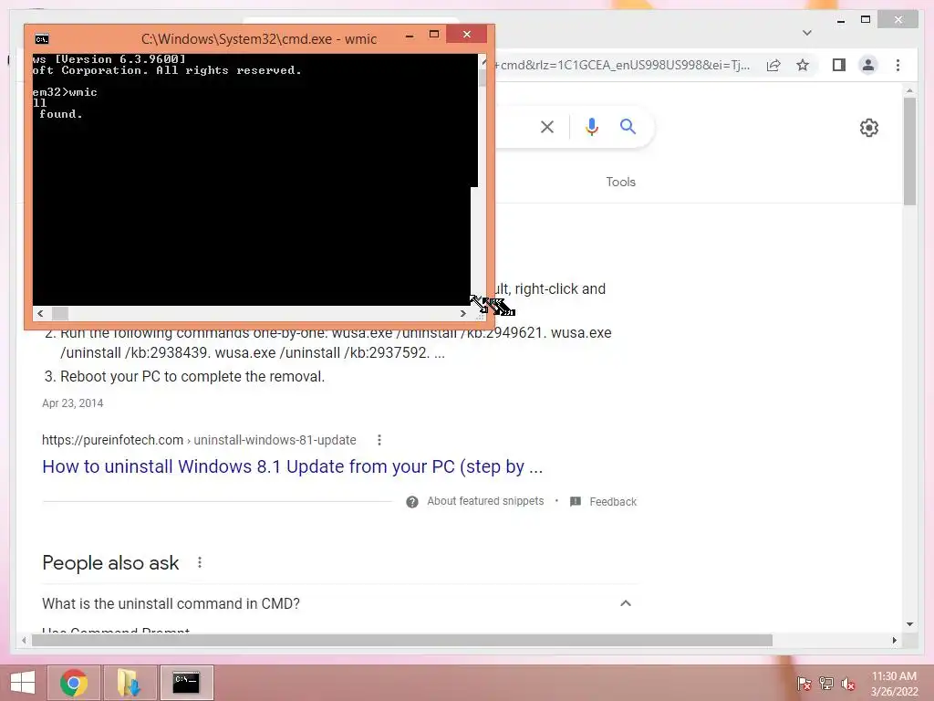Image resolution: width=934 pixels, height=701 pixels.
Task: Click Chrome horizontal scrollbar thumb
Action: point(402,640)
